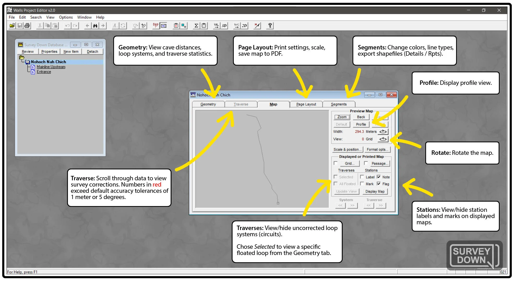Image resolution: width=514 pixels, height=281 pixels.
Task: Collapse the root folder in project tree
Action: click(x=22, y=58)
